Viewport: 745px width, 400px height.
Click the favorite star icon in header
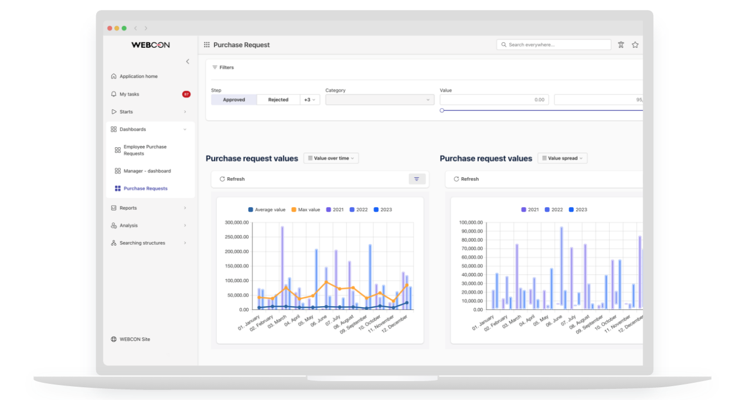(x=635, y=45)
